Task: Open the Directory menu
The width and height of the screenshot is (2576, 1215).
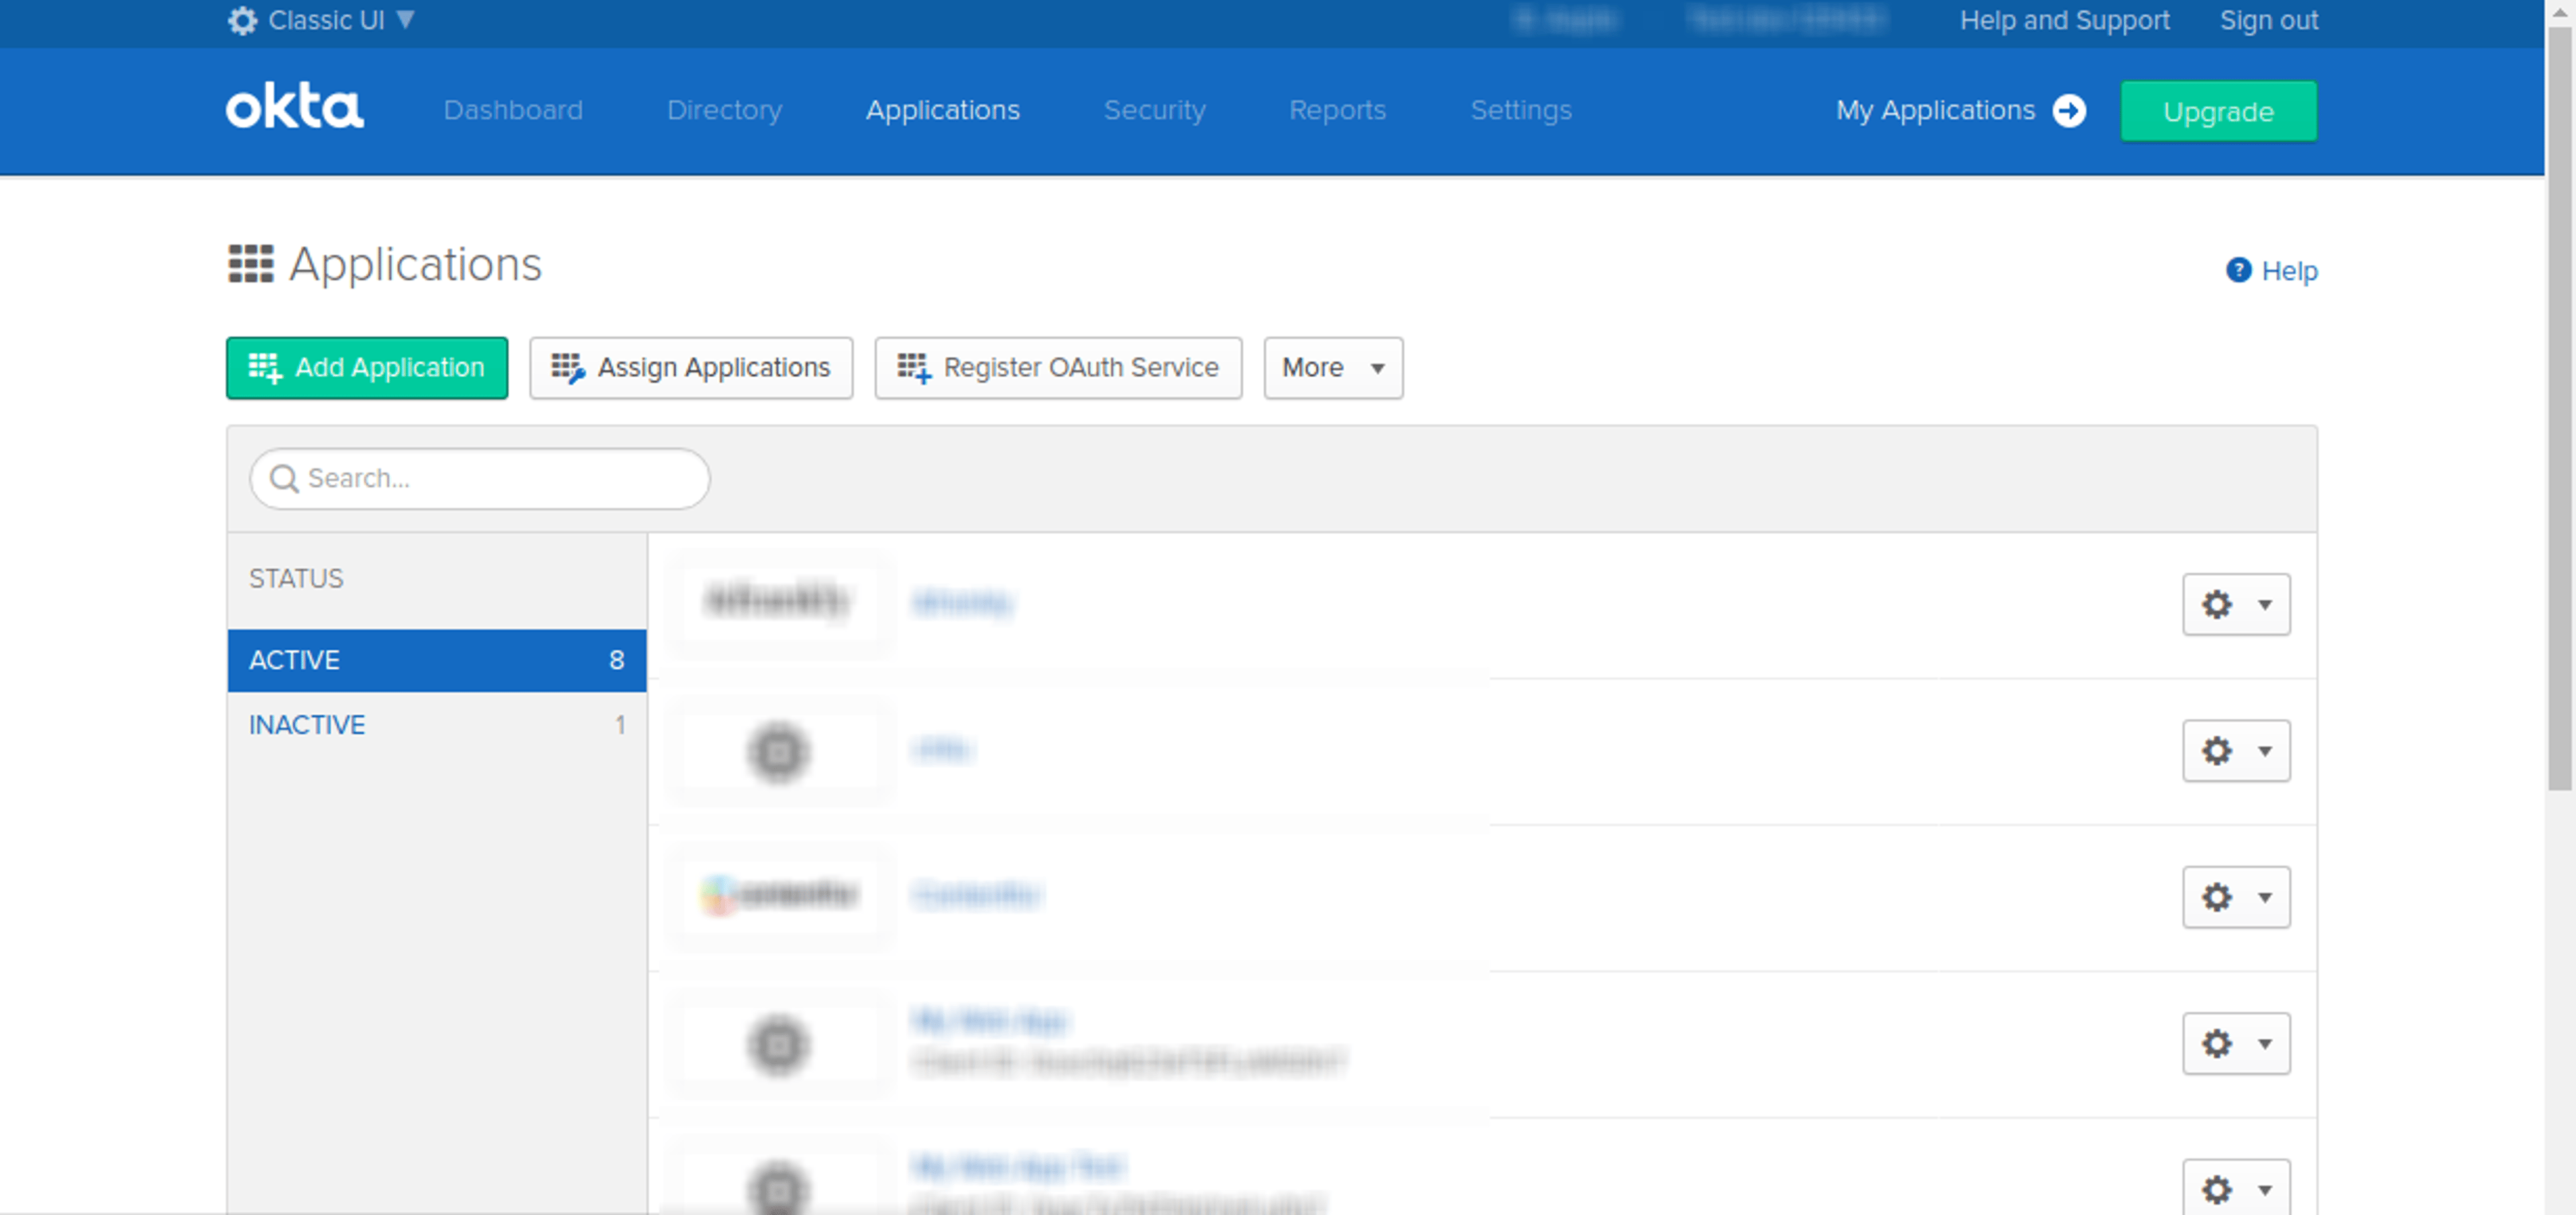Action: coord(724,110)
